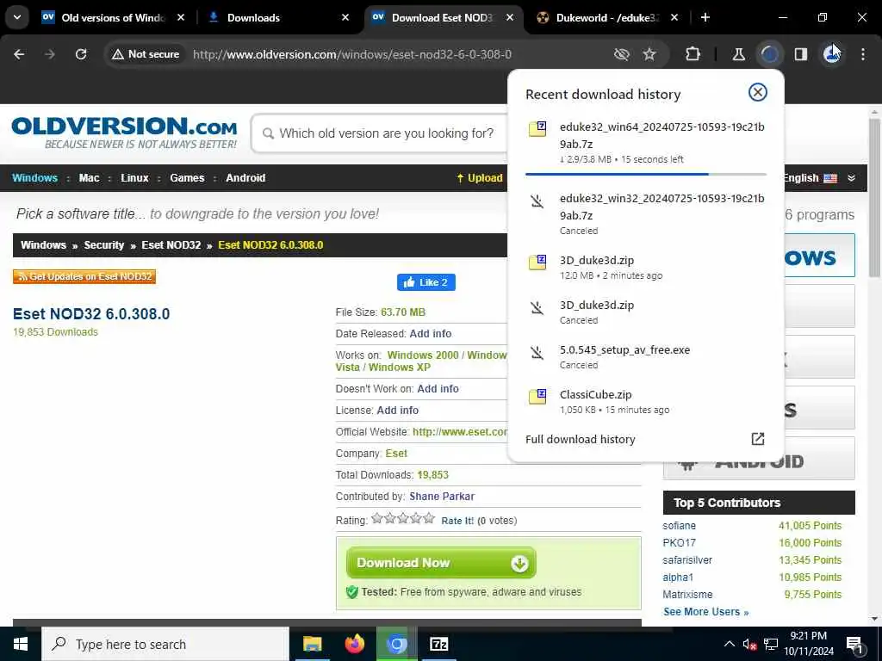The image size is (882, 661).
Task: Close the Dukeworld tab
Action: pyautogui.click(x=674, y=17)
